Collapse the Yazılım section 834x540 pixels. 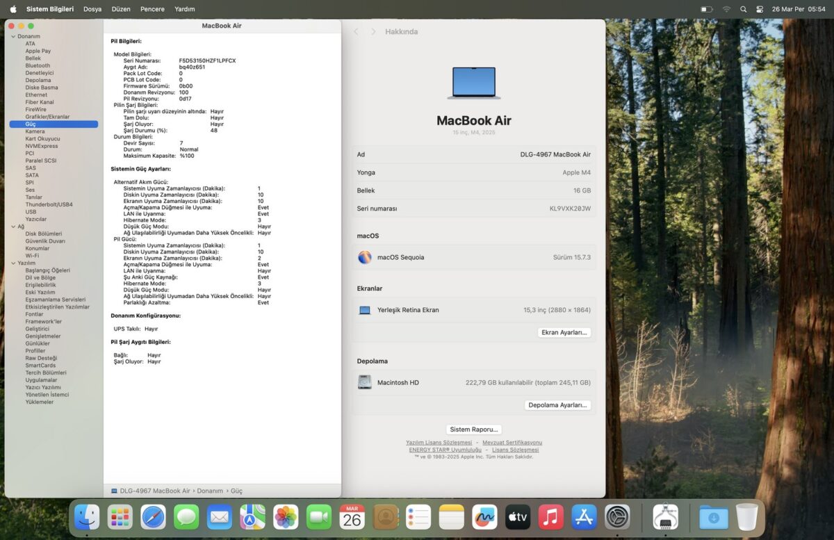[13, 263]
